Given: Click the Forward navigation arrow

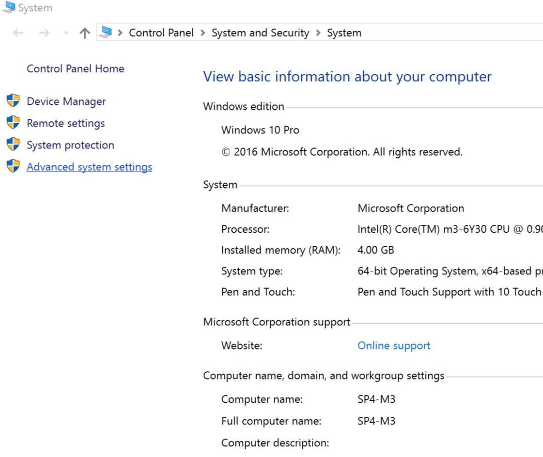Looking at the screenshot, I should pyautogui.click(x=44, y=33).
